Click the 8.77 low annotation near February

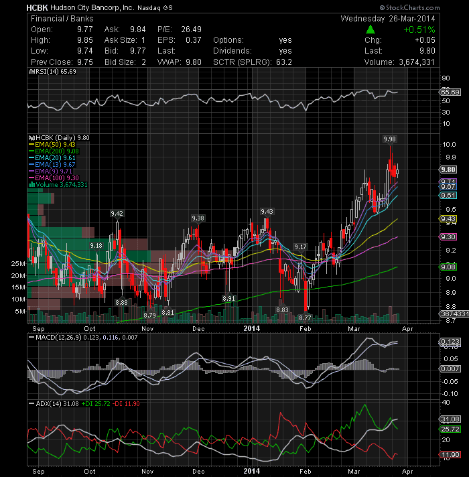[x=305, y=318]
